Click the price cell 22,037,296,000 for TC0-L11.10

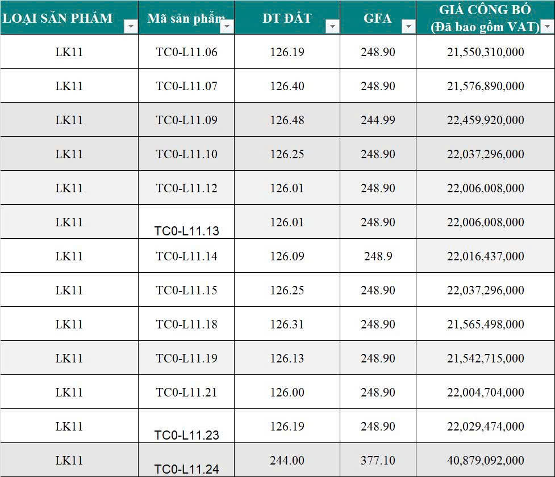(x=485, y=154)
